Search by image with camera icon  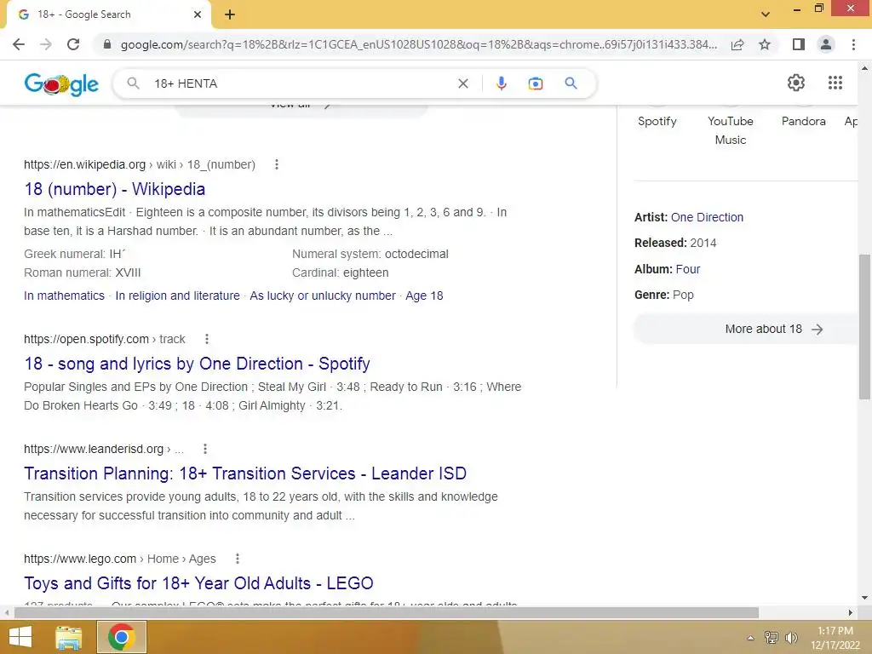tap(535, 83)
